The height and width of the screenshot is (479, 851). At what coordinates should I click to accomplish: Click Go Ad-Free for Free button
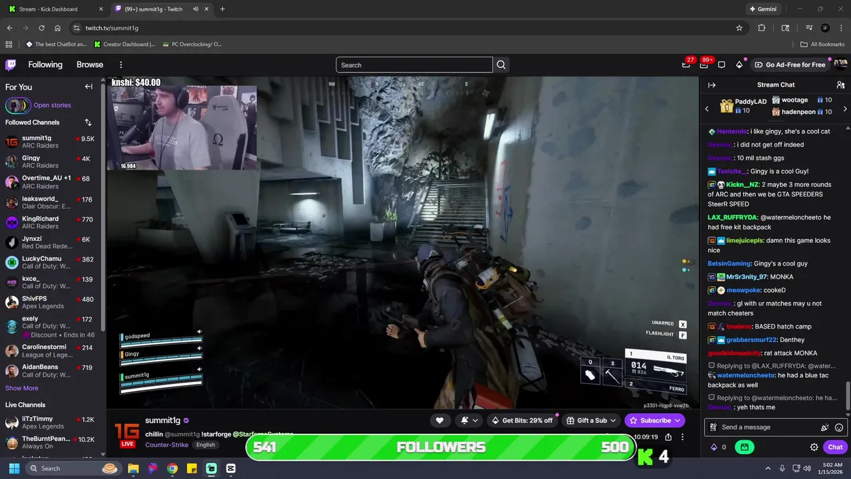click(790, 65)
